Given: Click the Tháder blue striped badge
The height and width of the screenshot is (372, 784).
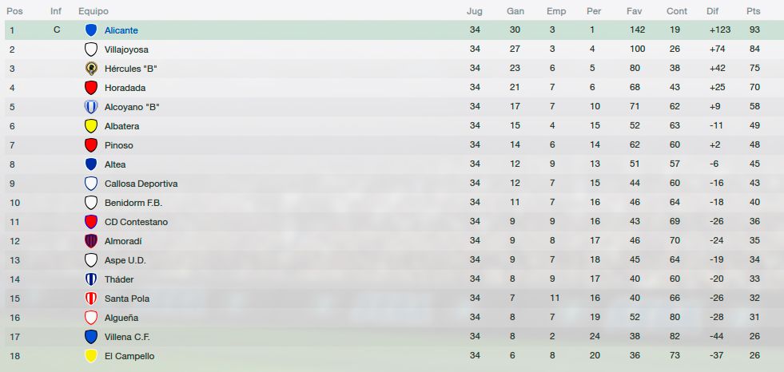Looking at the screenshot, I should pyautogui.click(x=91, y=279).
